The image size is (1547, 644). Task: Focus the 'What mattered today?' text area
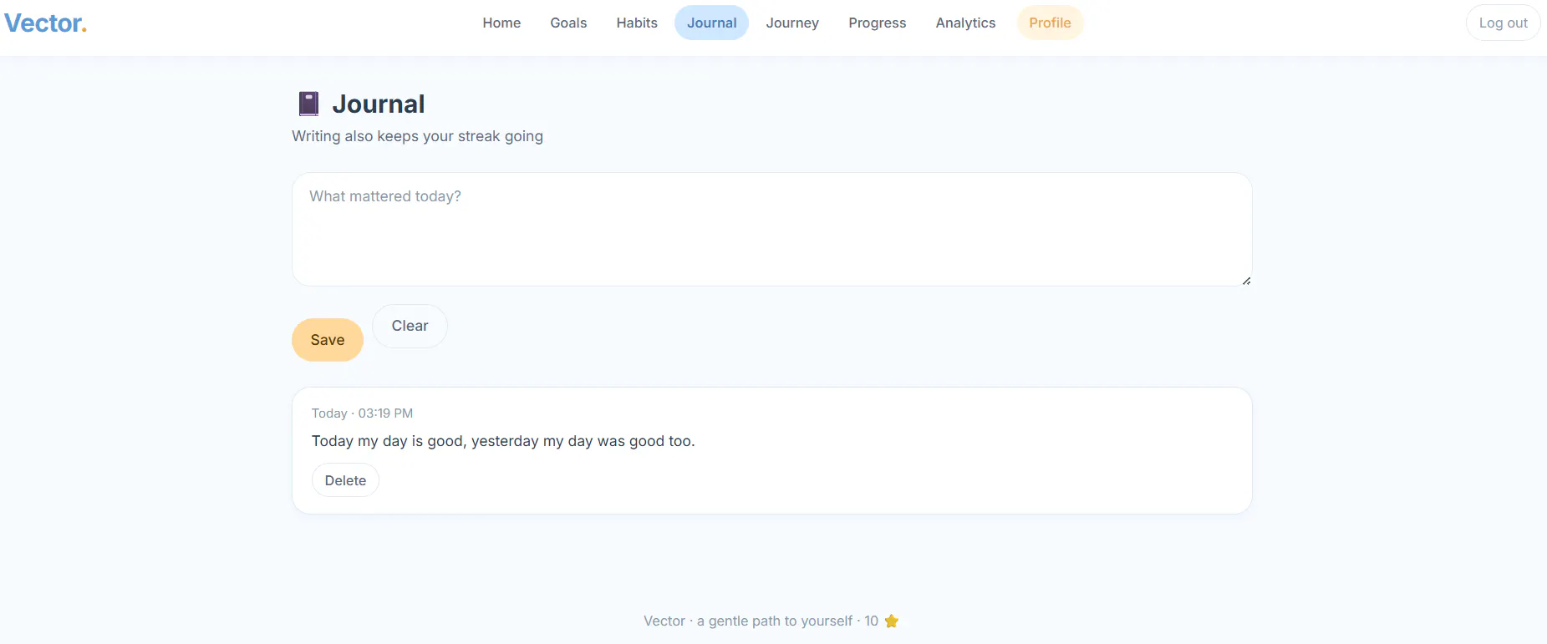(x=771, y=229)
